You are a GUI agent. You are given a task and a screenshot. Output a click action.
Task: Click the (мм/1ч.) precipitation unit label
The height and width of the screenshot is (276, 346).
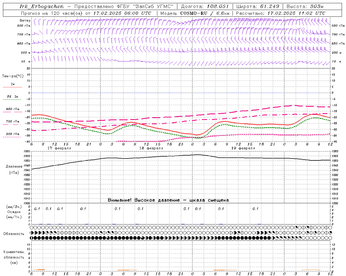(x=14, y=217)
